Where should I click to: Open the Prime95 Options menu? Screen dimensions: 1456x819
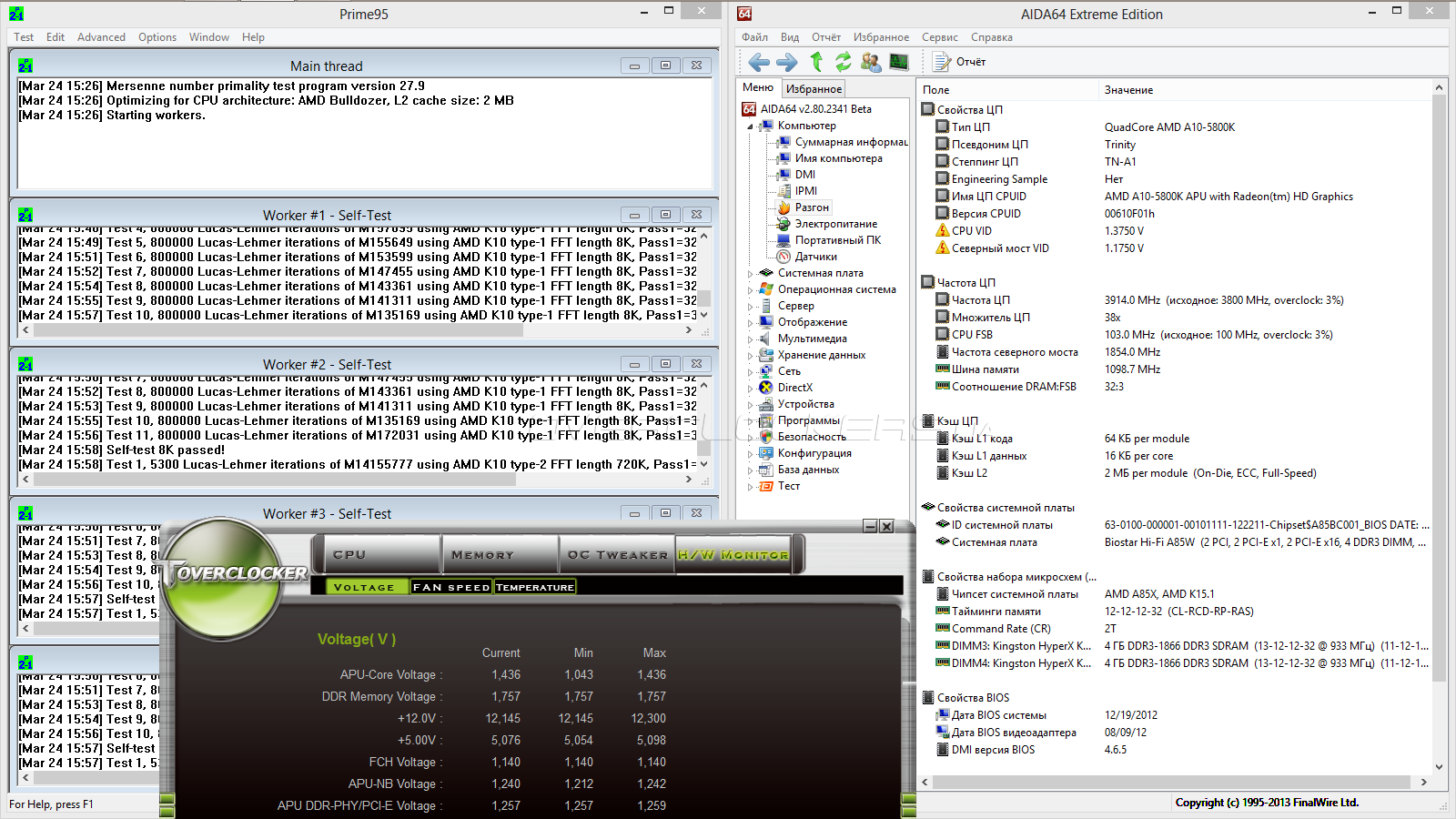[157, 37]
